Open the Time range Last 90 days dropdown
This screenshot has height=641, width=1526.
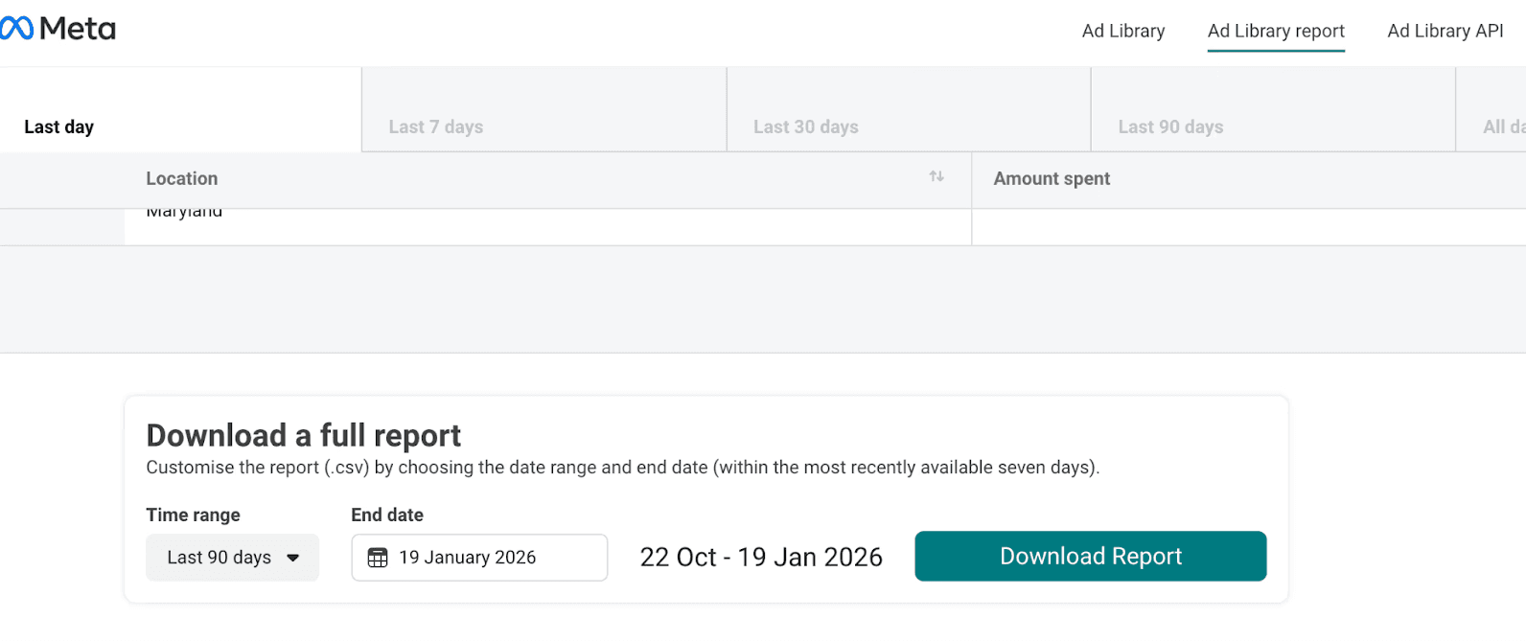tap(232, 558)
